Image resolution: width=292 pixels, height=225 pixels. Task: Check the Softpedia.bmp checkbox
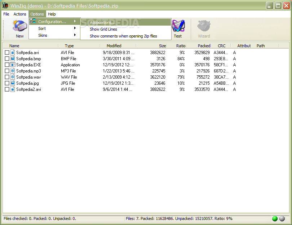click(x=7, y=59)
